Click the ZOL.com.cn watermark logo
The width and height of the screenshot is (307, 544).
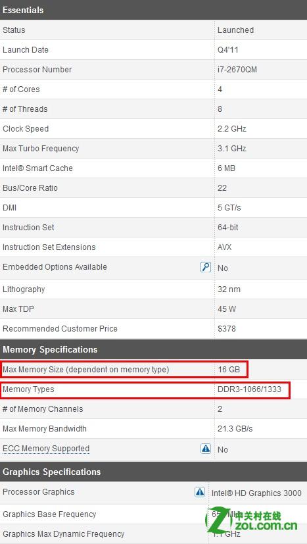(252, 522)
